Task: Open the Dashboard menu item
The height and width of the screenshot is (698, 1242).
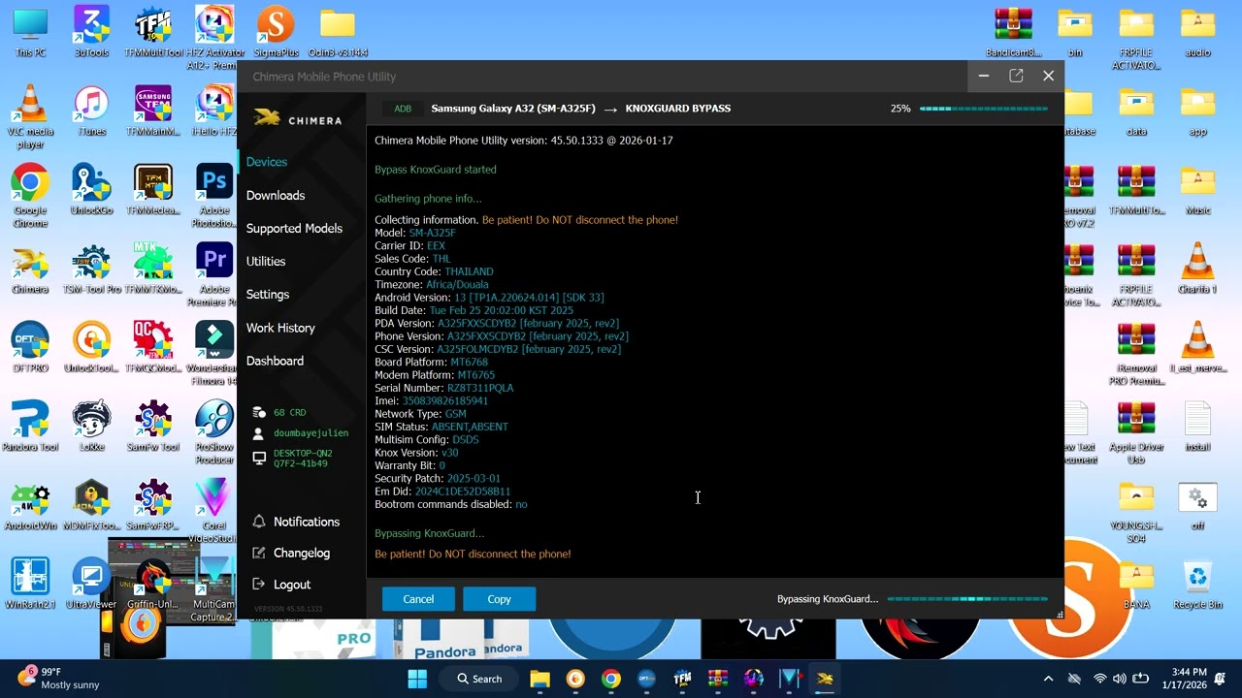Action: (x=275, y=361)
